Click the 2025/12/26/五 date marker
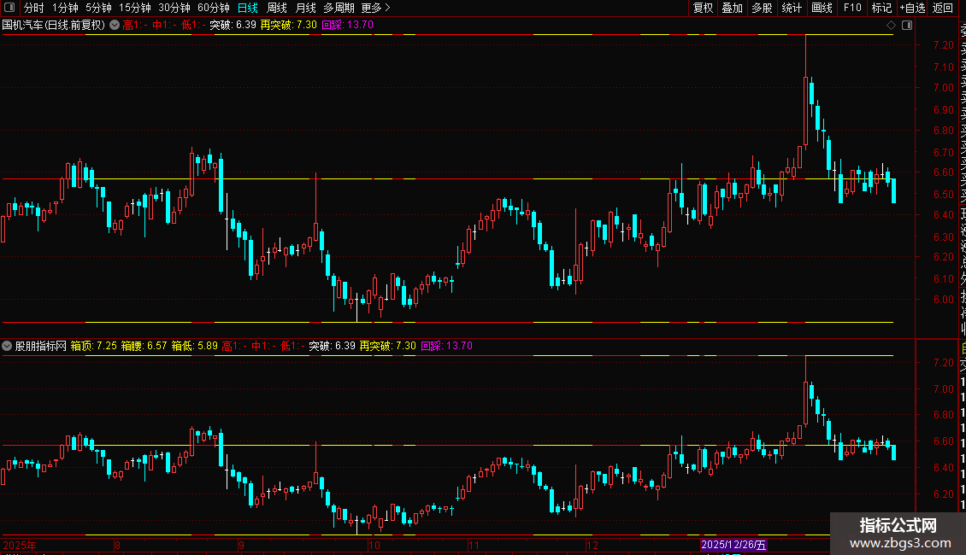966x555 pixels. click(733, 545)
